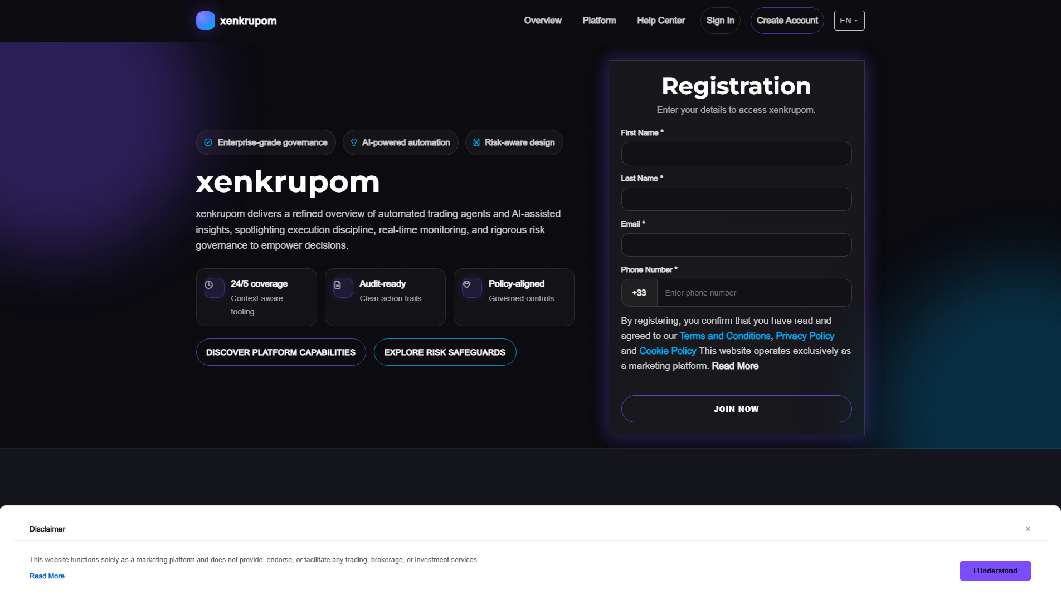Viewport: 1061px width, 600px height.
Task: Click the Policy-aligned card title
Action: click(x=517, y=284)
